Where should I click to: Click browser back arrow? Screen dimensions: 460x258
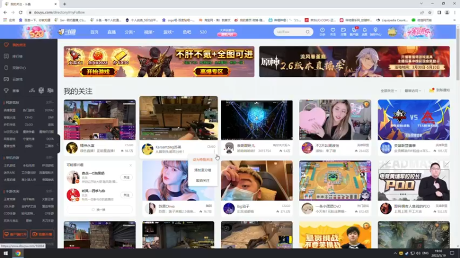tap(5, 12)
